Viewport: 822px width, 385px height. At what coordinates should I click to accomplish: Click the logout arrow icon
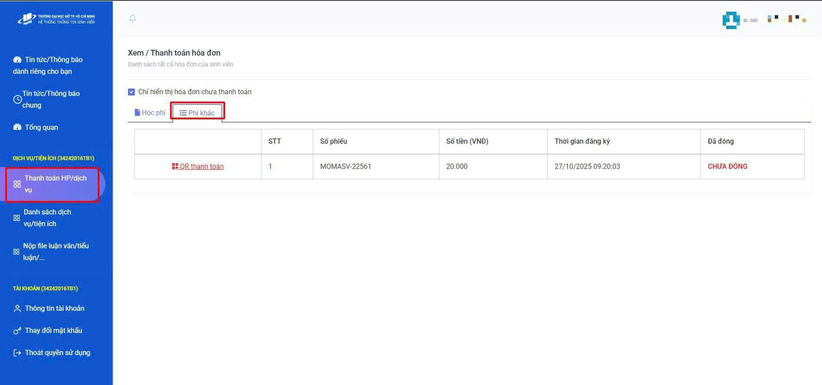click(17, 353)
